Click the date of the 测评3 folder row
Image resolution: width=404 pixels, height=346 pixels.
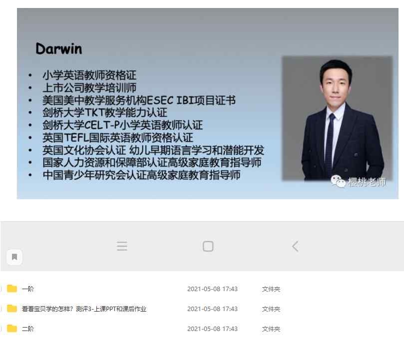coord(212,309)
